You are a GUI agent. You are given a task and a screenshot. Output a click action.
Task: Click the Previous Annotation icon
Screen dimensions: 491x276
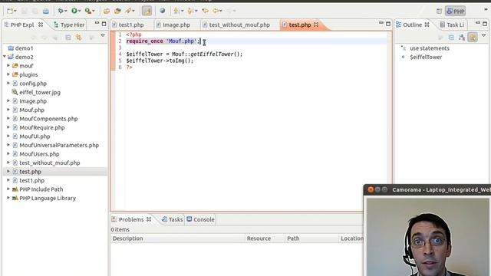189,11
